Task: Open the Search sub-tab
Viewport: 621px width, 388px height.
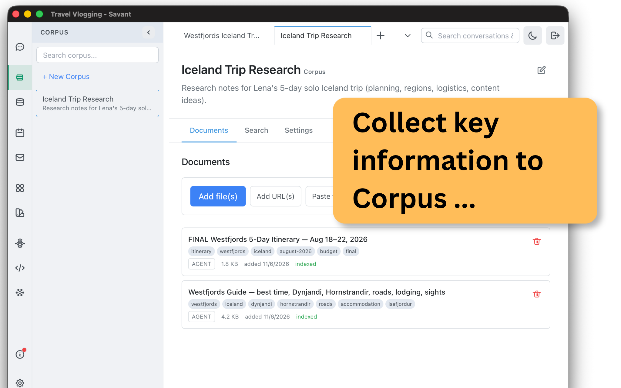Action: pos(256,130)
